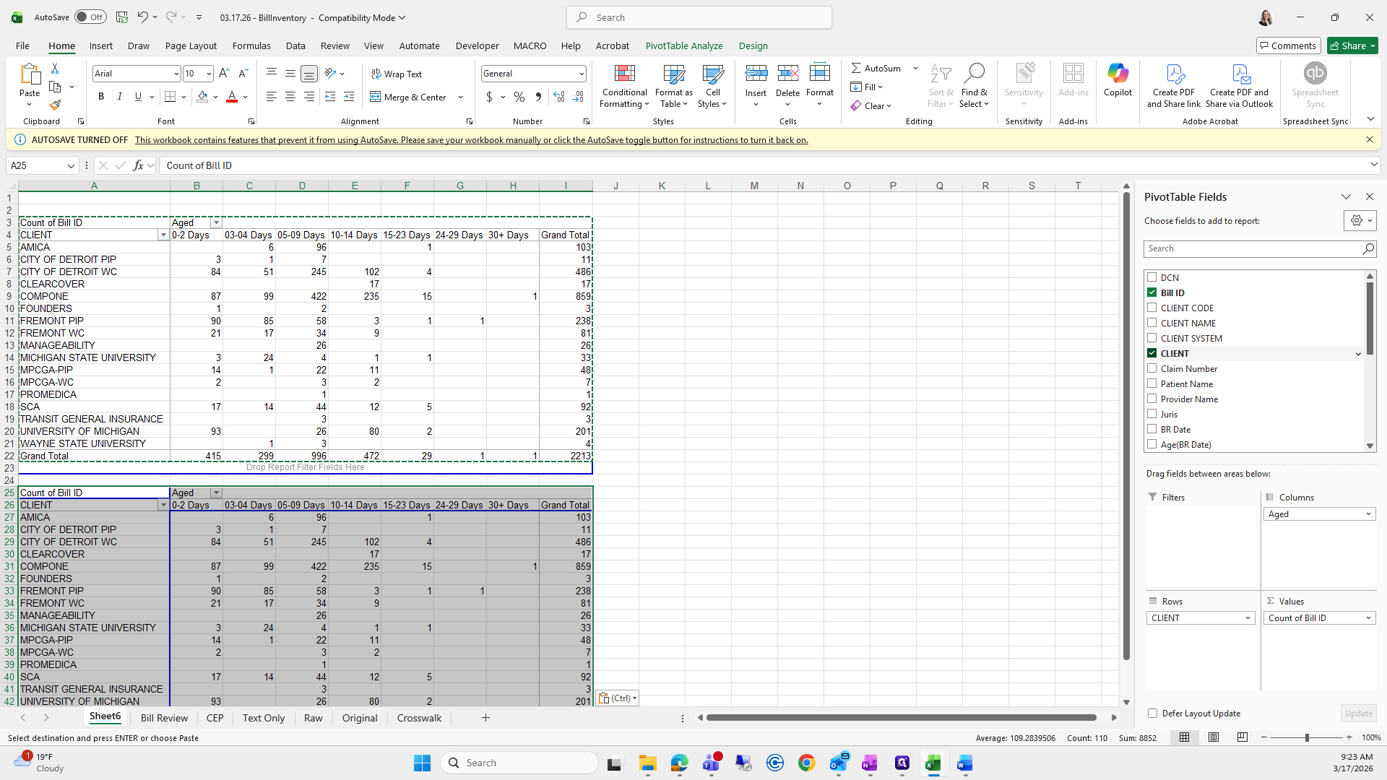This screenshot has width=1387, height=780.
Task: Toggle the AutoSave switch
Action: click(90, 17)
